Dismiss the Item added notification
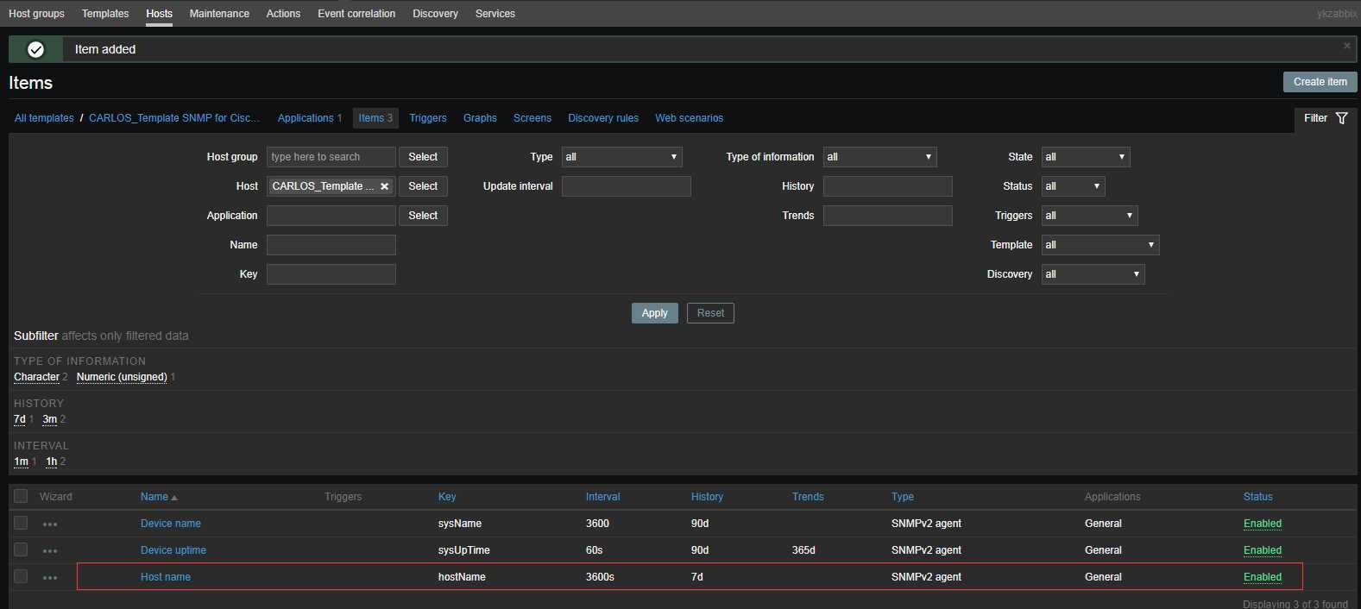1361x609 pixels. tap(1346, 46)
